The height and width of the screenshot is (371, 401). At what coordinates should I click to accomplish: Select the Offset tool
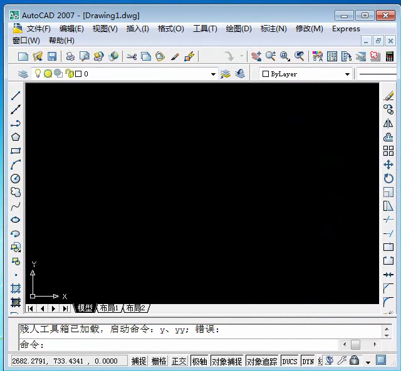(x=388, y=137)
